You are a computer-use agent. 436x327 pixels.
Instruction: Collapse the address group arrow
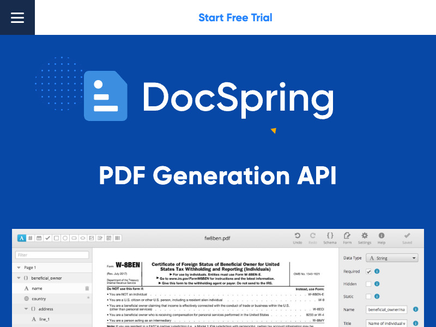pyautogui.click(x=26, y=309)
